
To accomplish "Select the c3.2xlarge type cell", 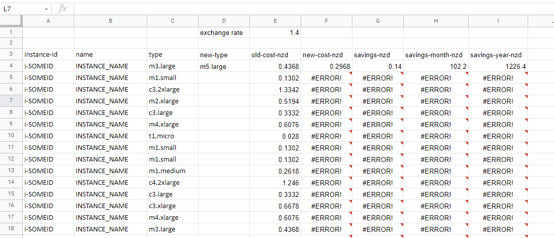I will (x=173, y=90).
